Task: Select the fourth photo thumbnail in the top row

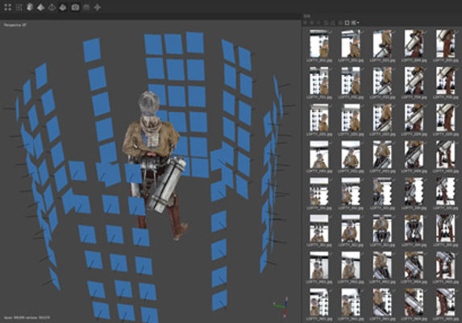Action: (414, 43)
